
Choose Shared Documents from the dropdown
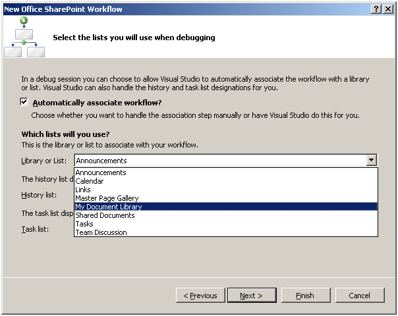click(105, 215)
